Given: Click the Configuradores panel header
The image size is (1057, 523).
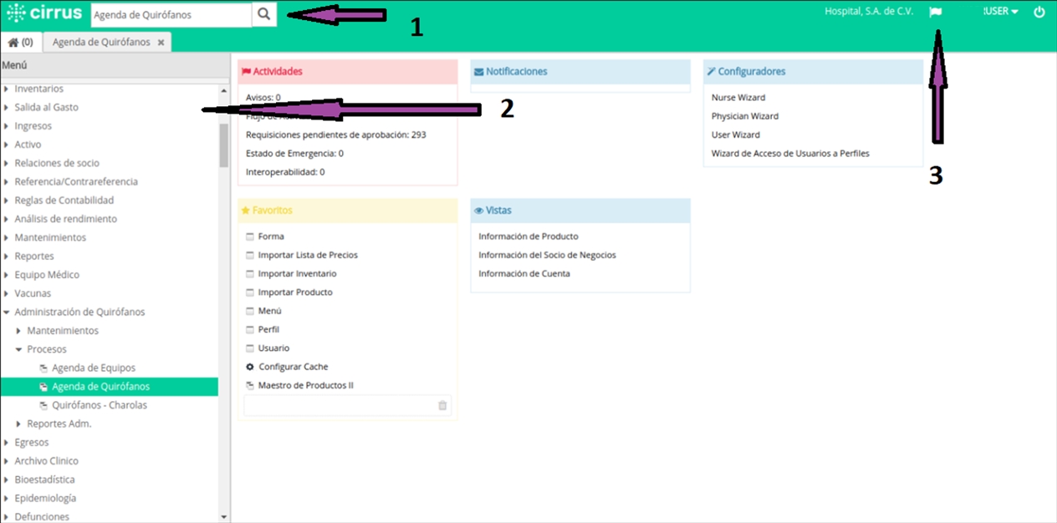Looking at the screenshot, I should click(813, 72).
